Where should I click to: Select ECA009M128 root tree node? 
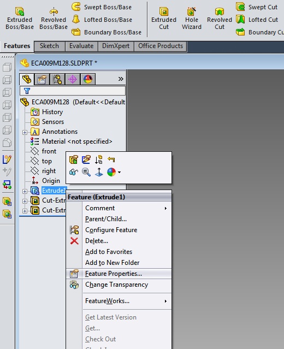[x=73, y=102]
